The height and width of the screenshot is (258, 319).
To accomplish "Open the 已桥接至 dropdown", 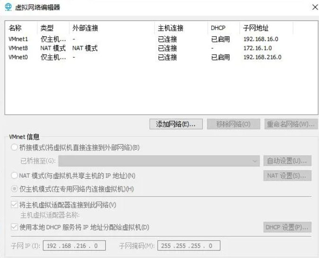I will pos(159,161).
